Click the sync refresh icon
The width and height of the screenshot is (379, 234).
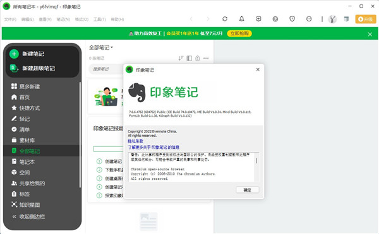click(x=225, y=19)
